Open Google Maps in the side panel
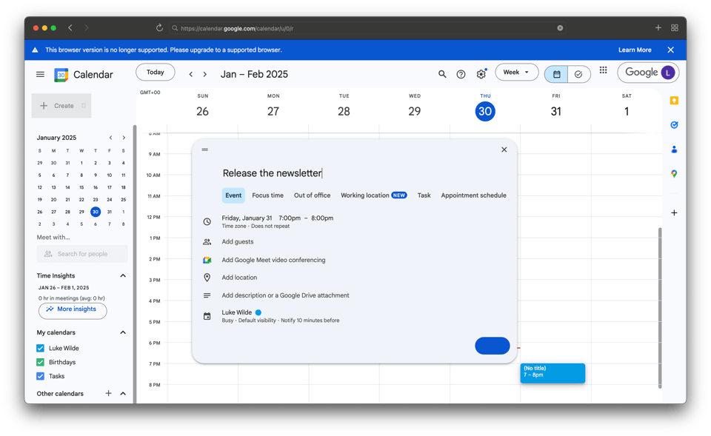 (x=674, y=174)
